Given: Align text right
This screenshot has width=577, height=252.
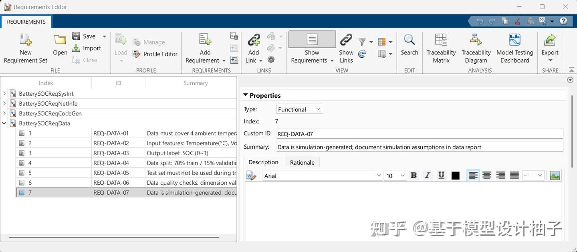Looking at the screenshot, I should [500, 175].
